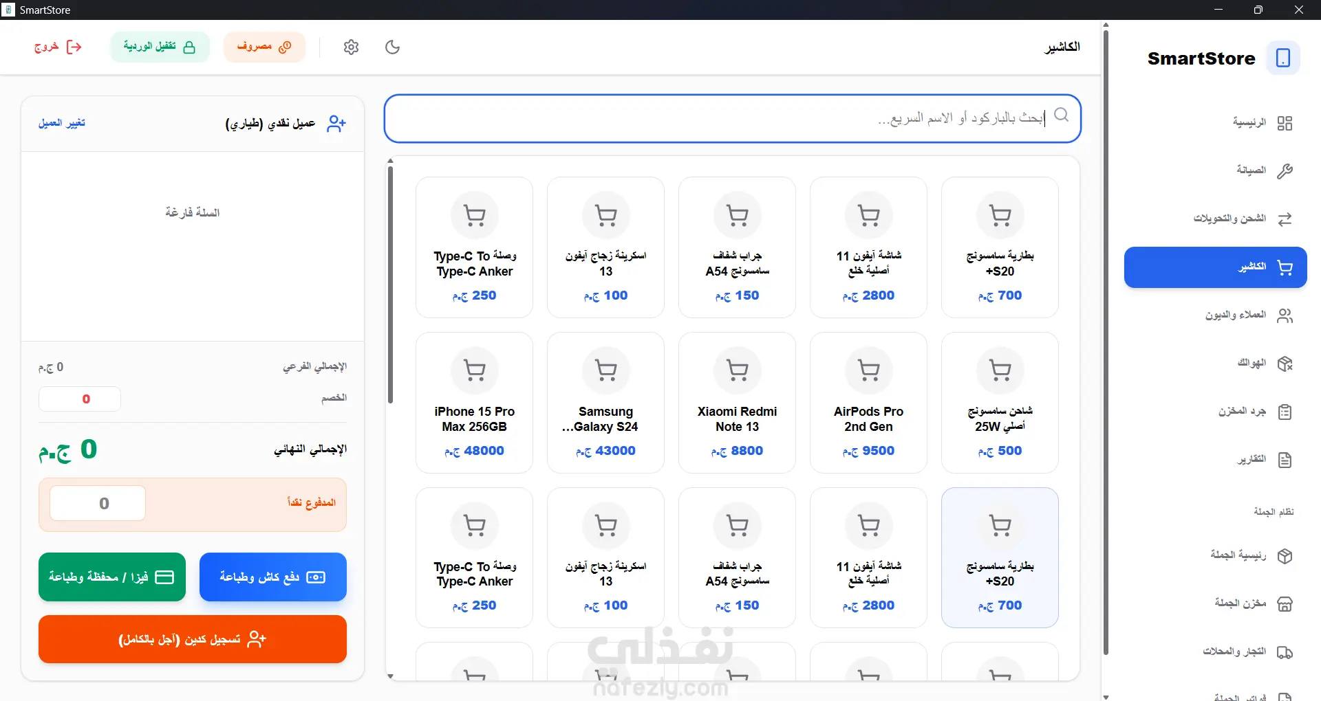Open جرد المخزن inventory clipboard icon

pos(1285,412)
